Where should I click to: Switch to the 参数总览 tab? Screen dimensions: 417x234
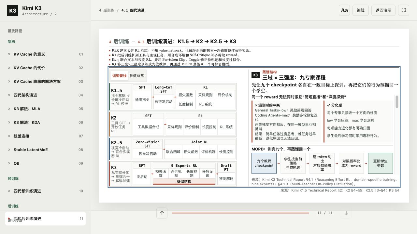(x=137, y=76)
